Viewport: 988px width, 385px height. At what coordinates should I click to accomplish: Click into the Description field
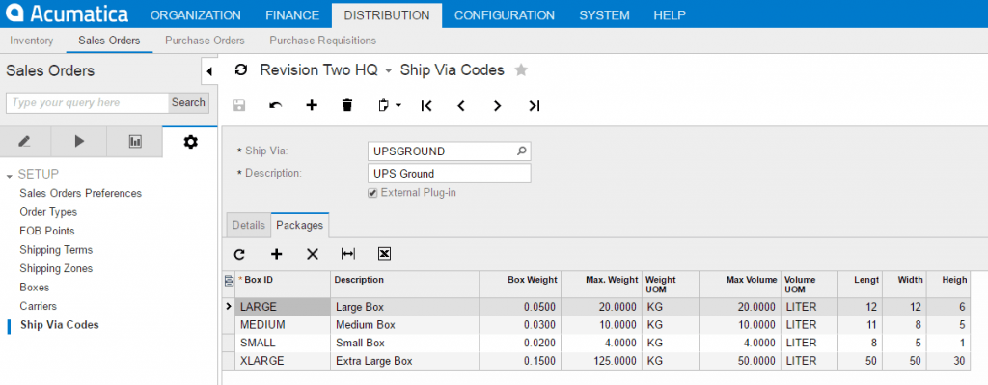click(x=449, y=174)
